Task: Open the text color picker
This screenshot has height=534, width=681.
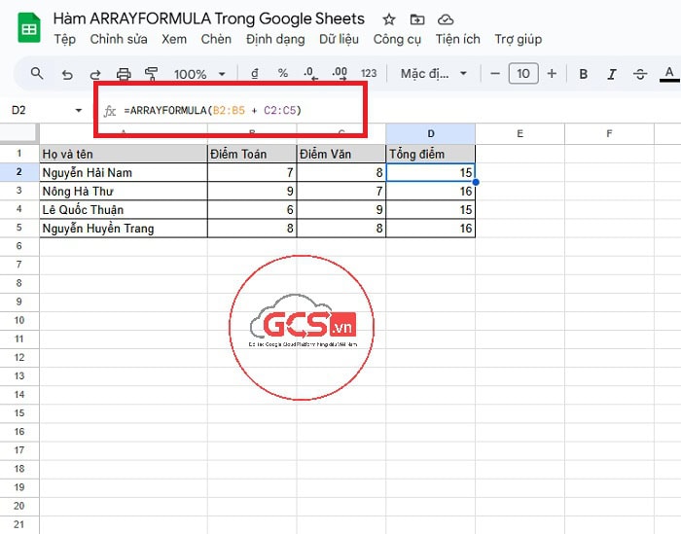Action: point(668,74)
